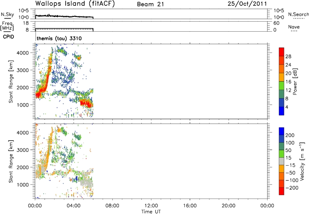The width and height of the screenshot is (309, 214).
Task: Click the "Wallops Island (fitACF)" plot title
Action: tap(75, 4)
